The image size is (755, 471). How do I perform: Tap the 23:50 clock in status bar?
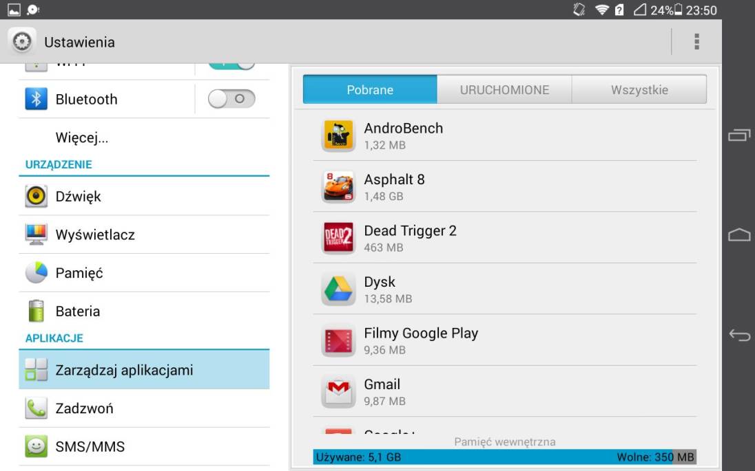pos(701,10)
